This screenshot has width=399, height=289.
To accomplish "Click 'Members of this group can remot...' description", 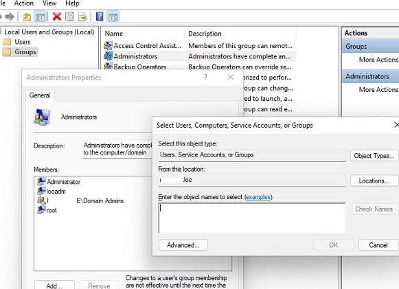I will click(x=240, y=46).
